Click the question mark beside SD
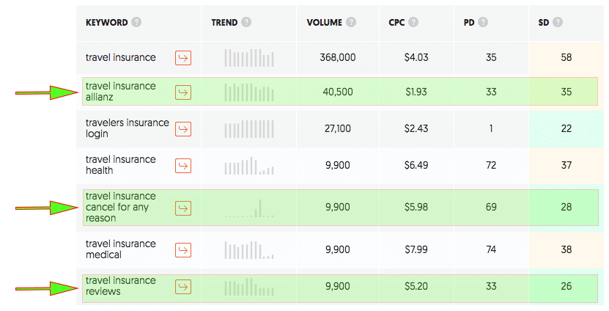609x311 pixels. pos(558,22)
